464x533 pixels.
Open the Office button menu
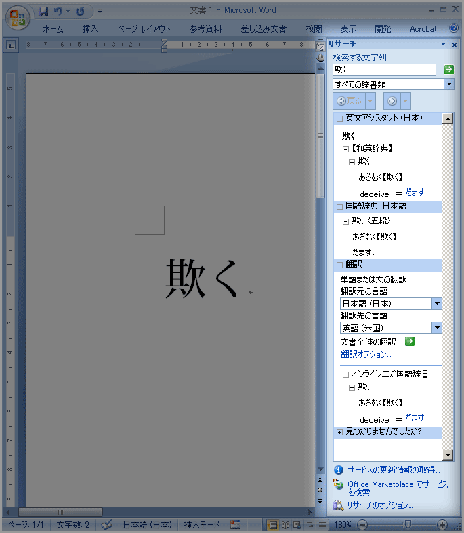18,18
